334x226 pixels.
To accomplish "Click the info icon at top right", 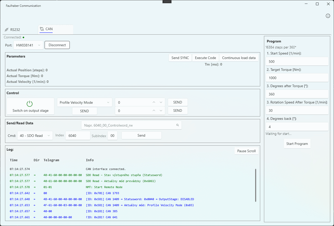I will 328,16.
